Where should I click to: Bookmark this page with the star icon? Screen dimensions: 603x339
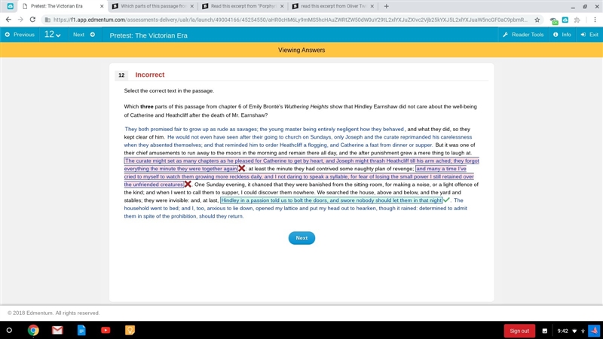[x=537, y=20]
